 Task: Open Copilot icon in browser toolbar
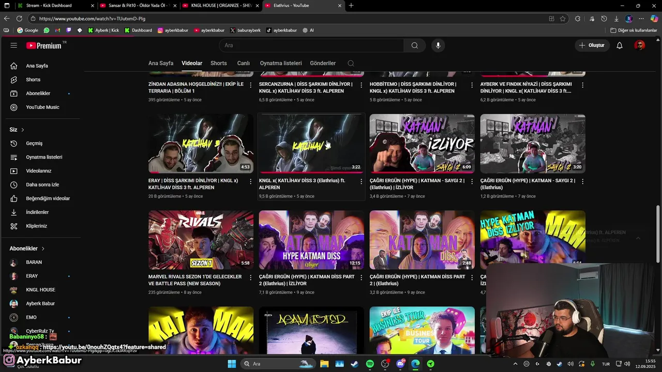click(x=654, y=19)
